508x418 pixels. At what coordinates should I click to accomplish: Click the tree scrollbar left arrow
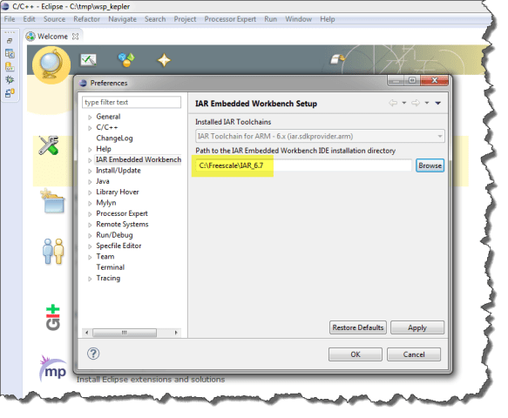pos(86,333)
